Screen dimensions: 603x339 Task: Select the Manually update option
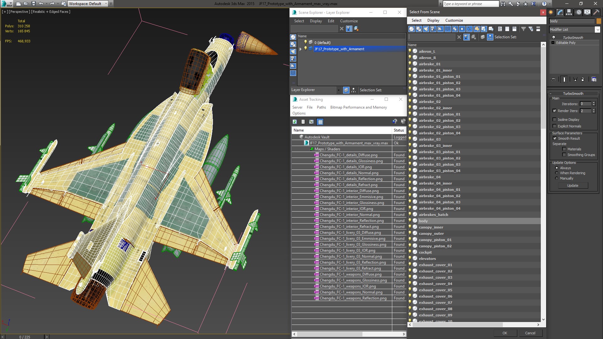click(x=557, y=178)
